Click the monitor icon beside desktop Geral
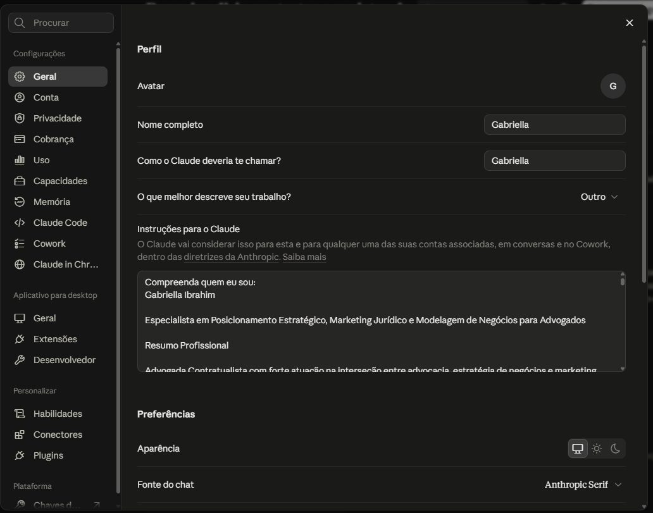Screen dimensions: 653x513 click(x=20, y=318)
